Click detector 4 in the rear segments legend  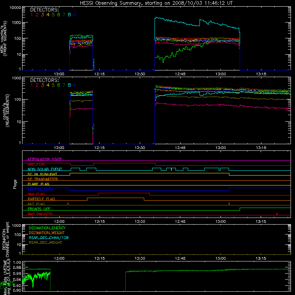click(x=48, y=85)
